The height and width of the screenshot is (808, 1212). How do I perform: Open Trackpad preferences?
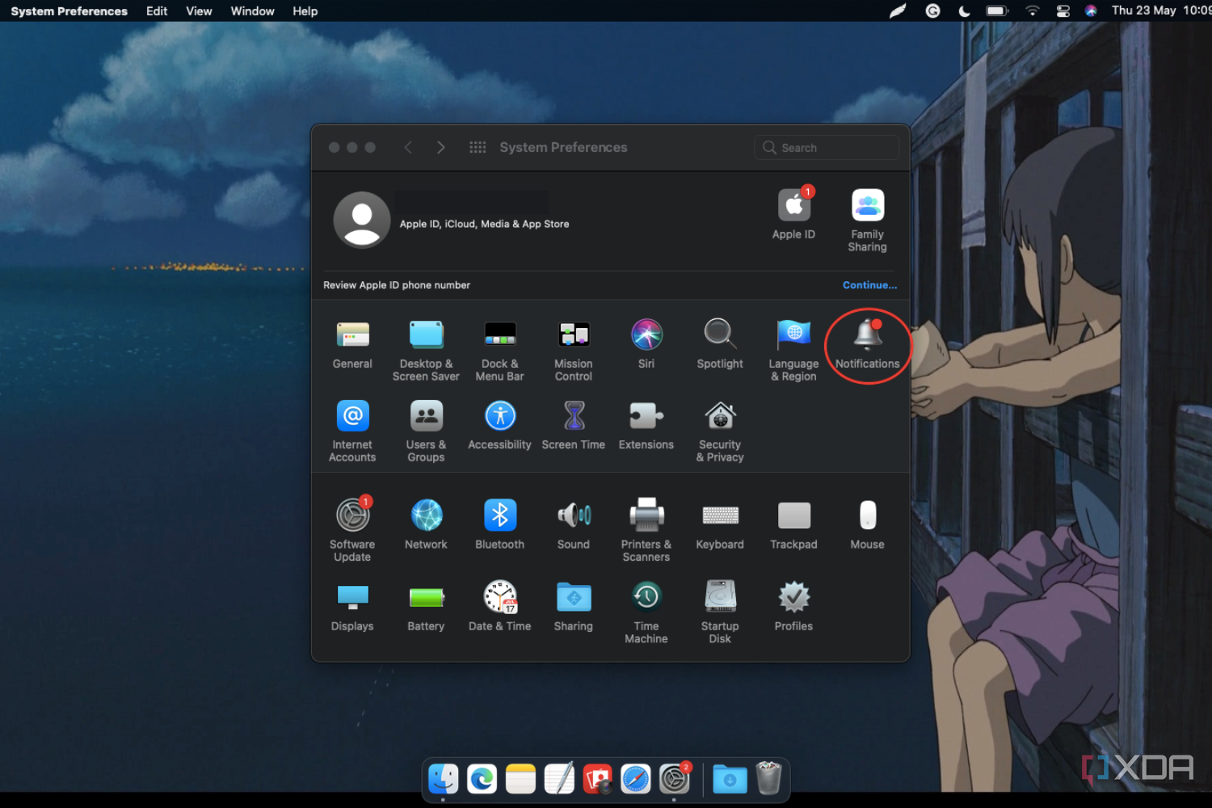tap(793, 516)
